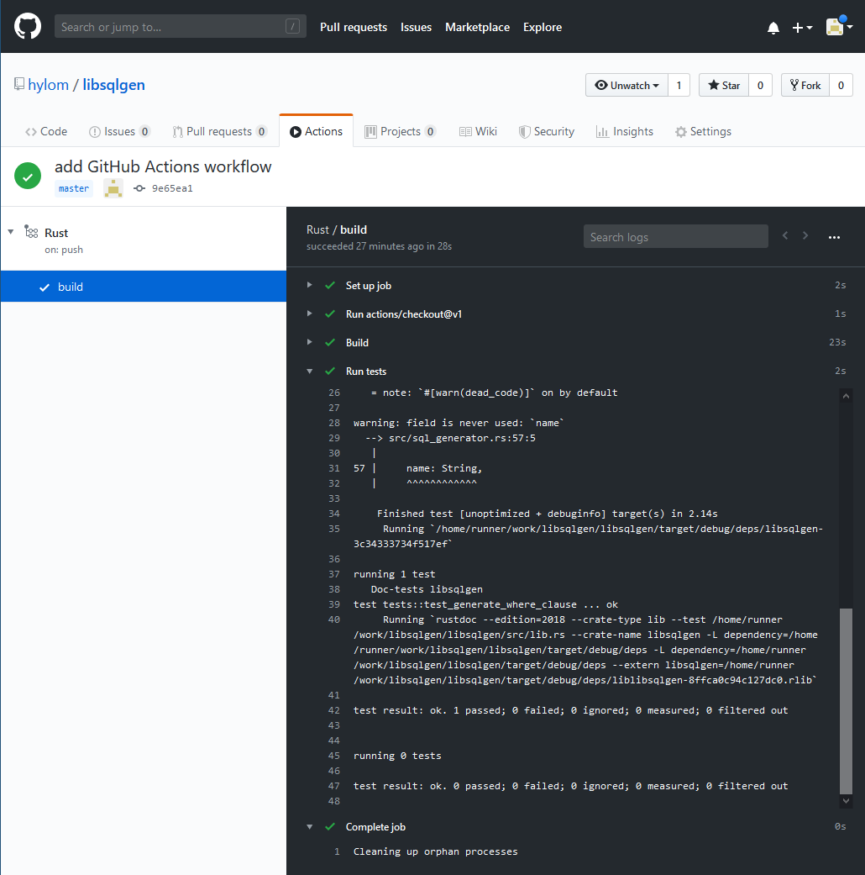This screenshot has height=875, width=865.
Task: Click the Set up job step title
Action: [x=369, y=286]
